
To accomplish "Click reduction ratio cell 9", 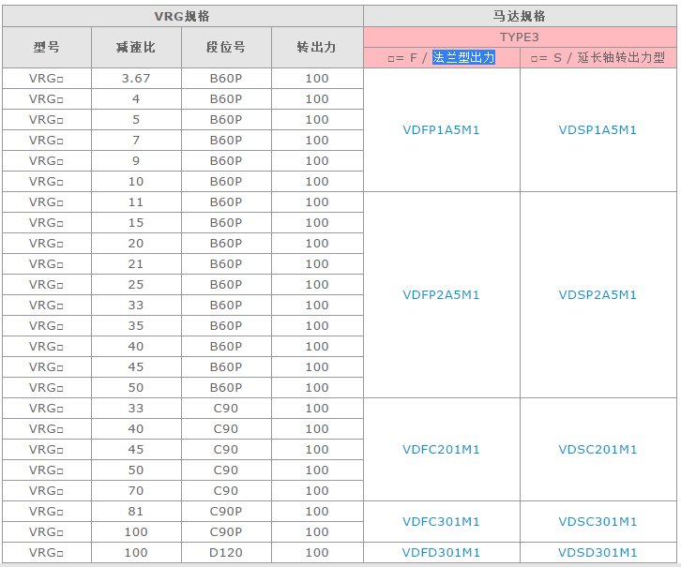I will pyautogui.click(x=136, y=160).
